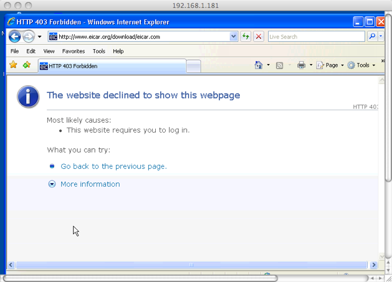This screenshot has height=282, width=392.
Task: Expand the Print options dropdown arrow
Action: tap(311, 65)
